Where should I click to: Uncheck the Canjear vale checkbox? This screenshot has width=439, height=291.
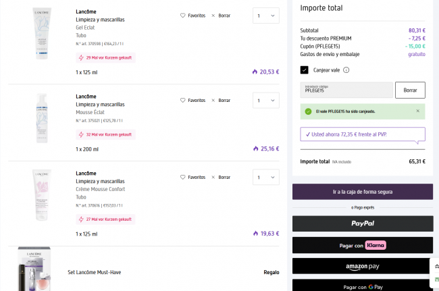(x=305, y=70)
